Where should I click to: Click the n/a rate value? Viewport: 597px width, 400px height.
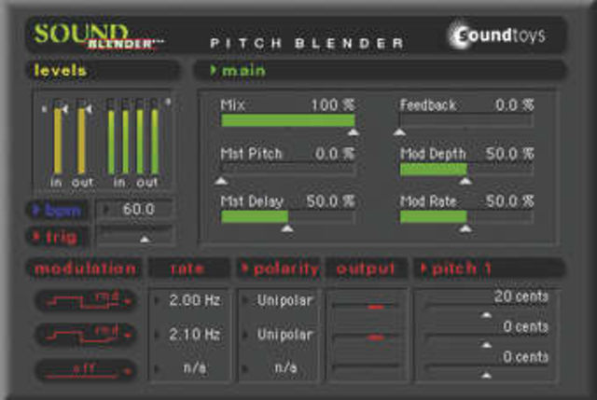(195, 368)
